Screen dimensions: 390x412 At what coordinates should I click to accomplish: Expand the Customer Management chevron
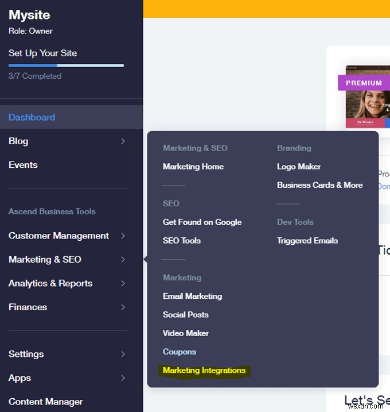point(123,236)
